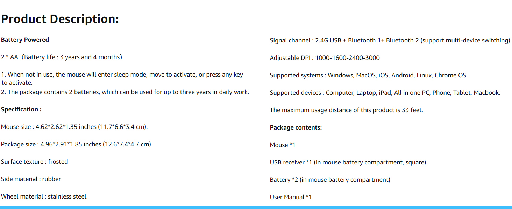Click the Product Description heading
512x209 pixels.
60,19
